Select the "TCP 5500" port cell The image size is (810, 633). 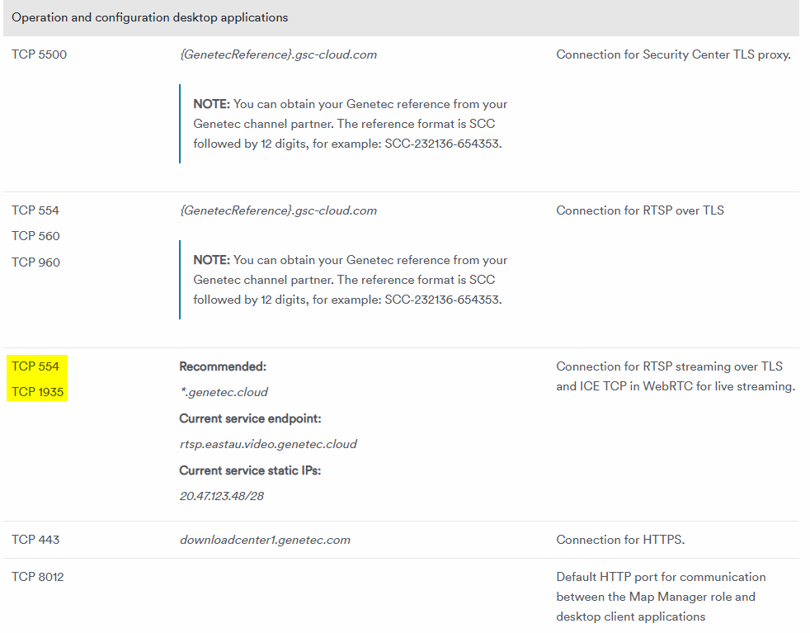tap(40, 54)
